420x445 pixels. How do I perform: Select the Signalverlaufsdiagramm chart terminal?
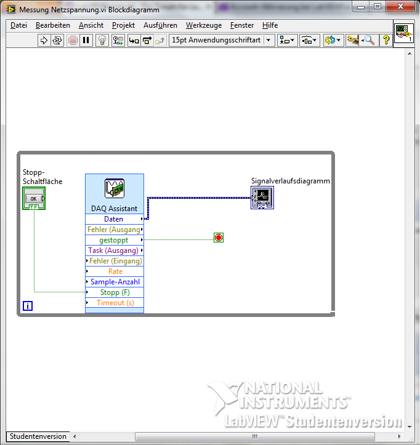click(262, 198)
